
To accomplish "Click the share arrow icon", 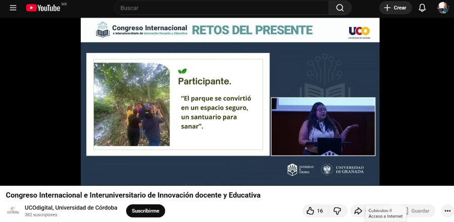I will pos(358,211).
